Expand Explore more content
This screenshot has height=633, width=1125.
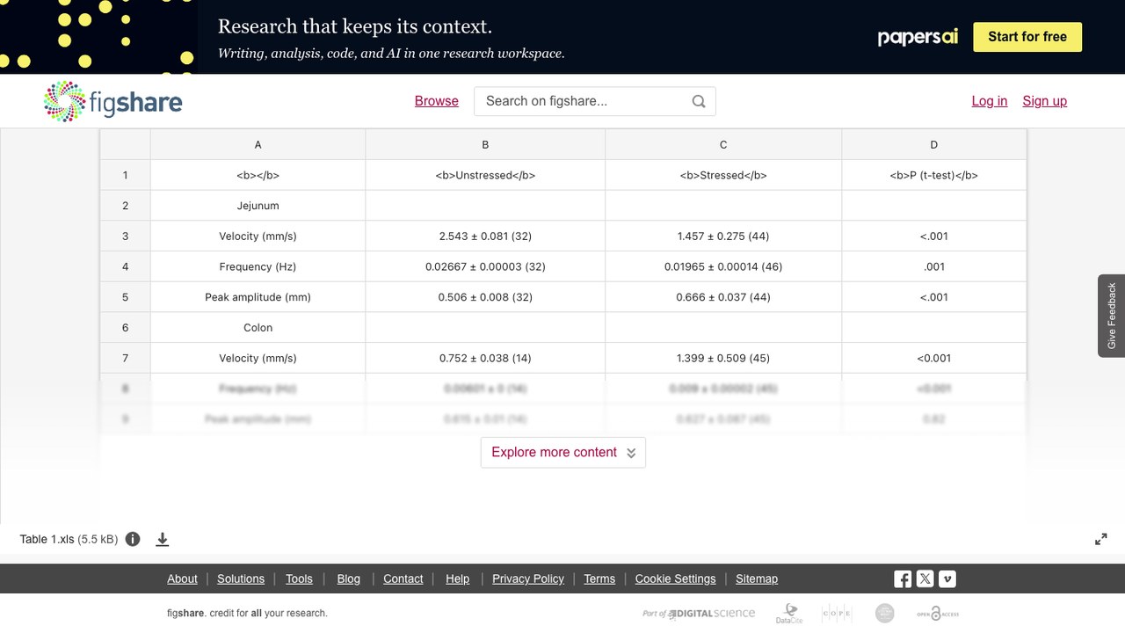[x=563, y=452]
